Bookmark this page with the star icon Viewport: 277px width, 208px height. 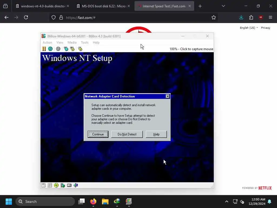click(x=214, y=18)
